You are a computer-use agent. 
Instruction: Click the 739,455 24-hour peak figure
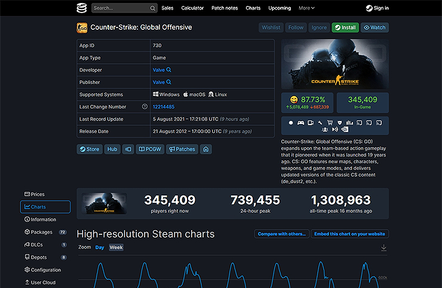pos(256,200)
